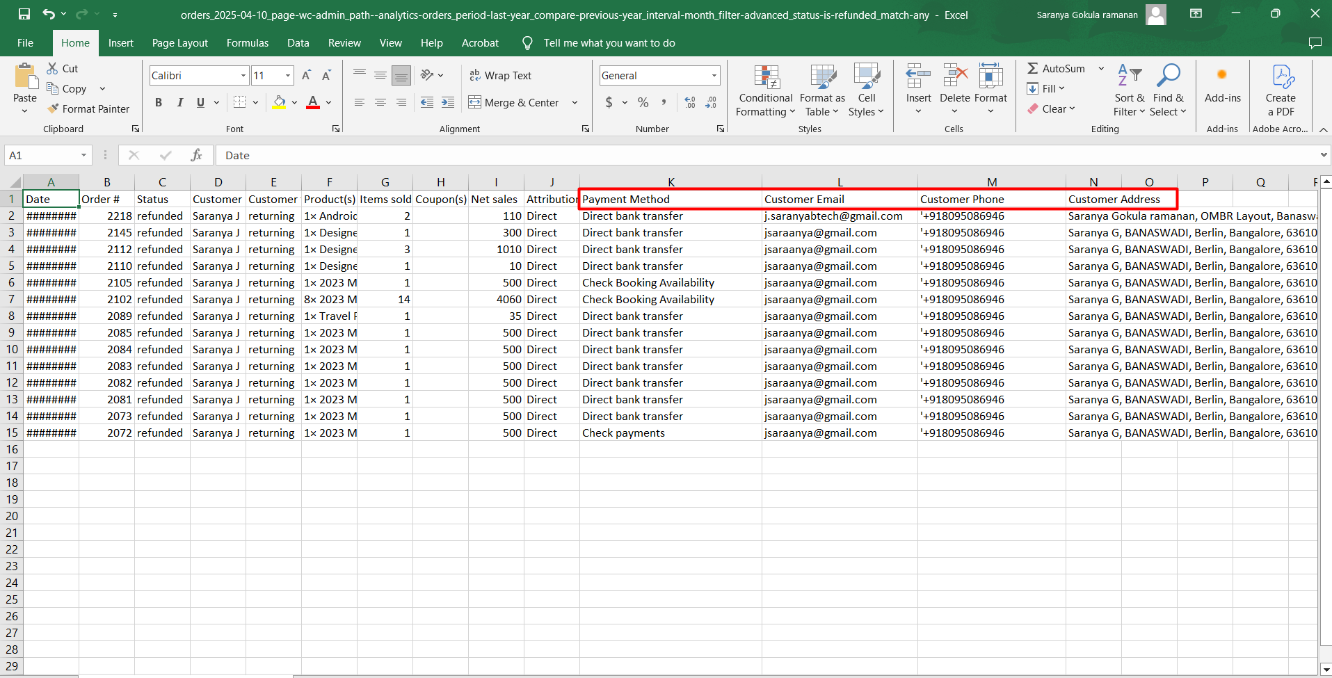The height and width of the screenshot is (678, 1332).
Task: Click Create a PDF button
Action: click(x=1281, y=89)
